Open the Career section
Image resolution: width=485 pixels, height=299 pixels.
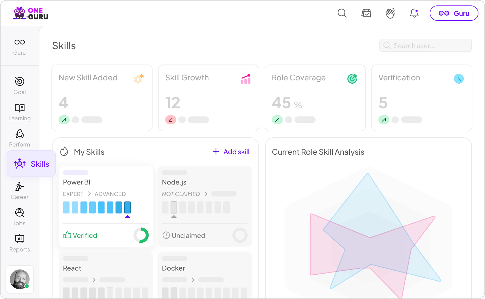tap(19, 191)
